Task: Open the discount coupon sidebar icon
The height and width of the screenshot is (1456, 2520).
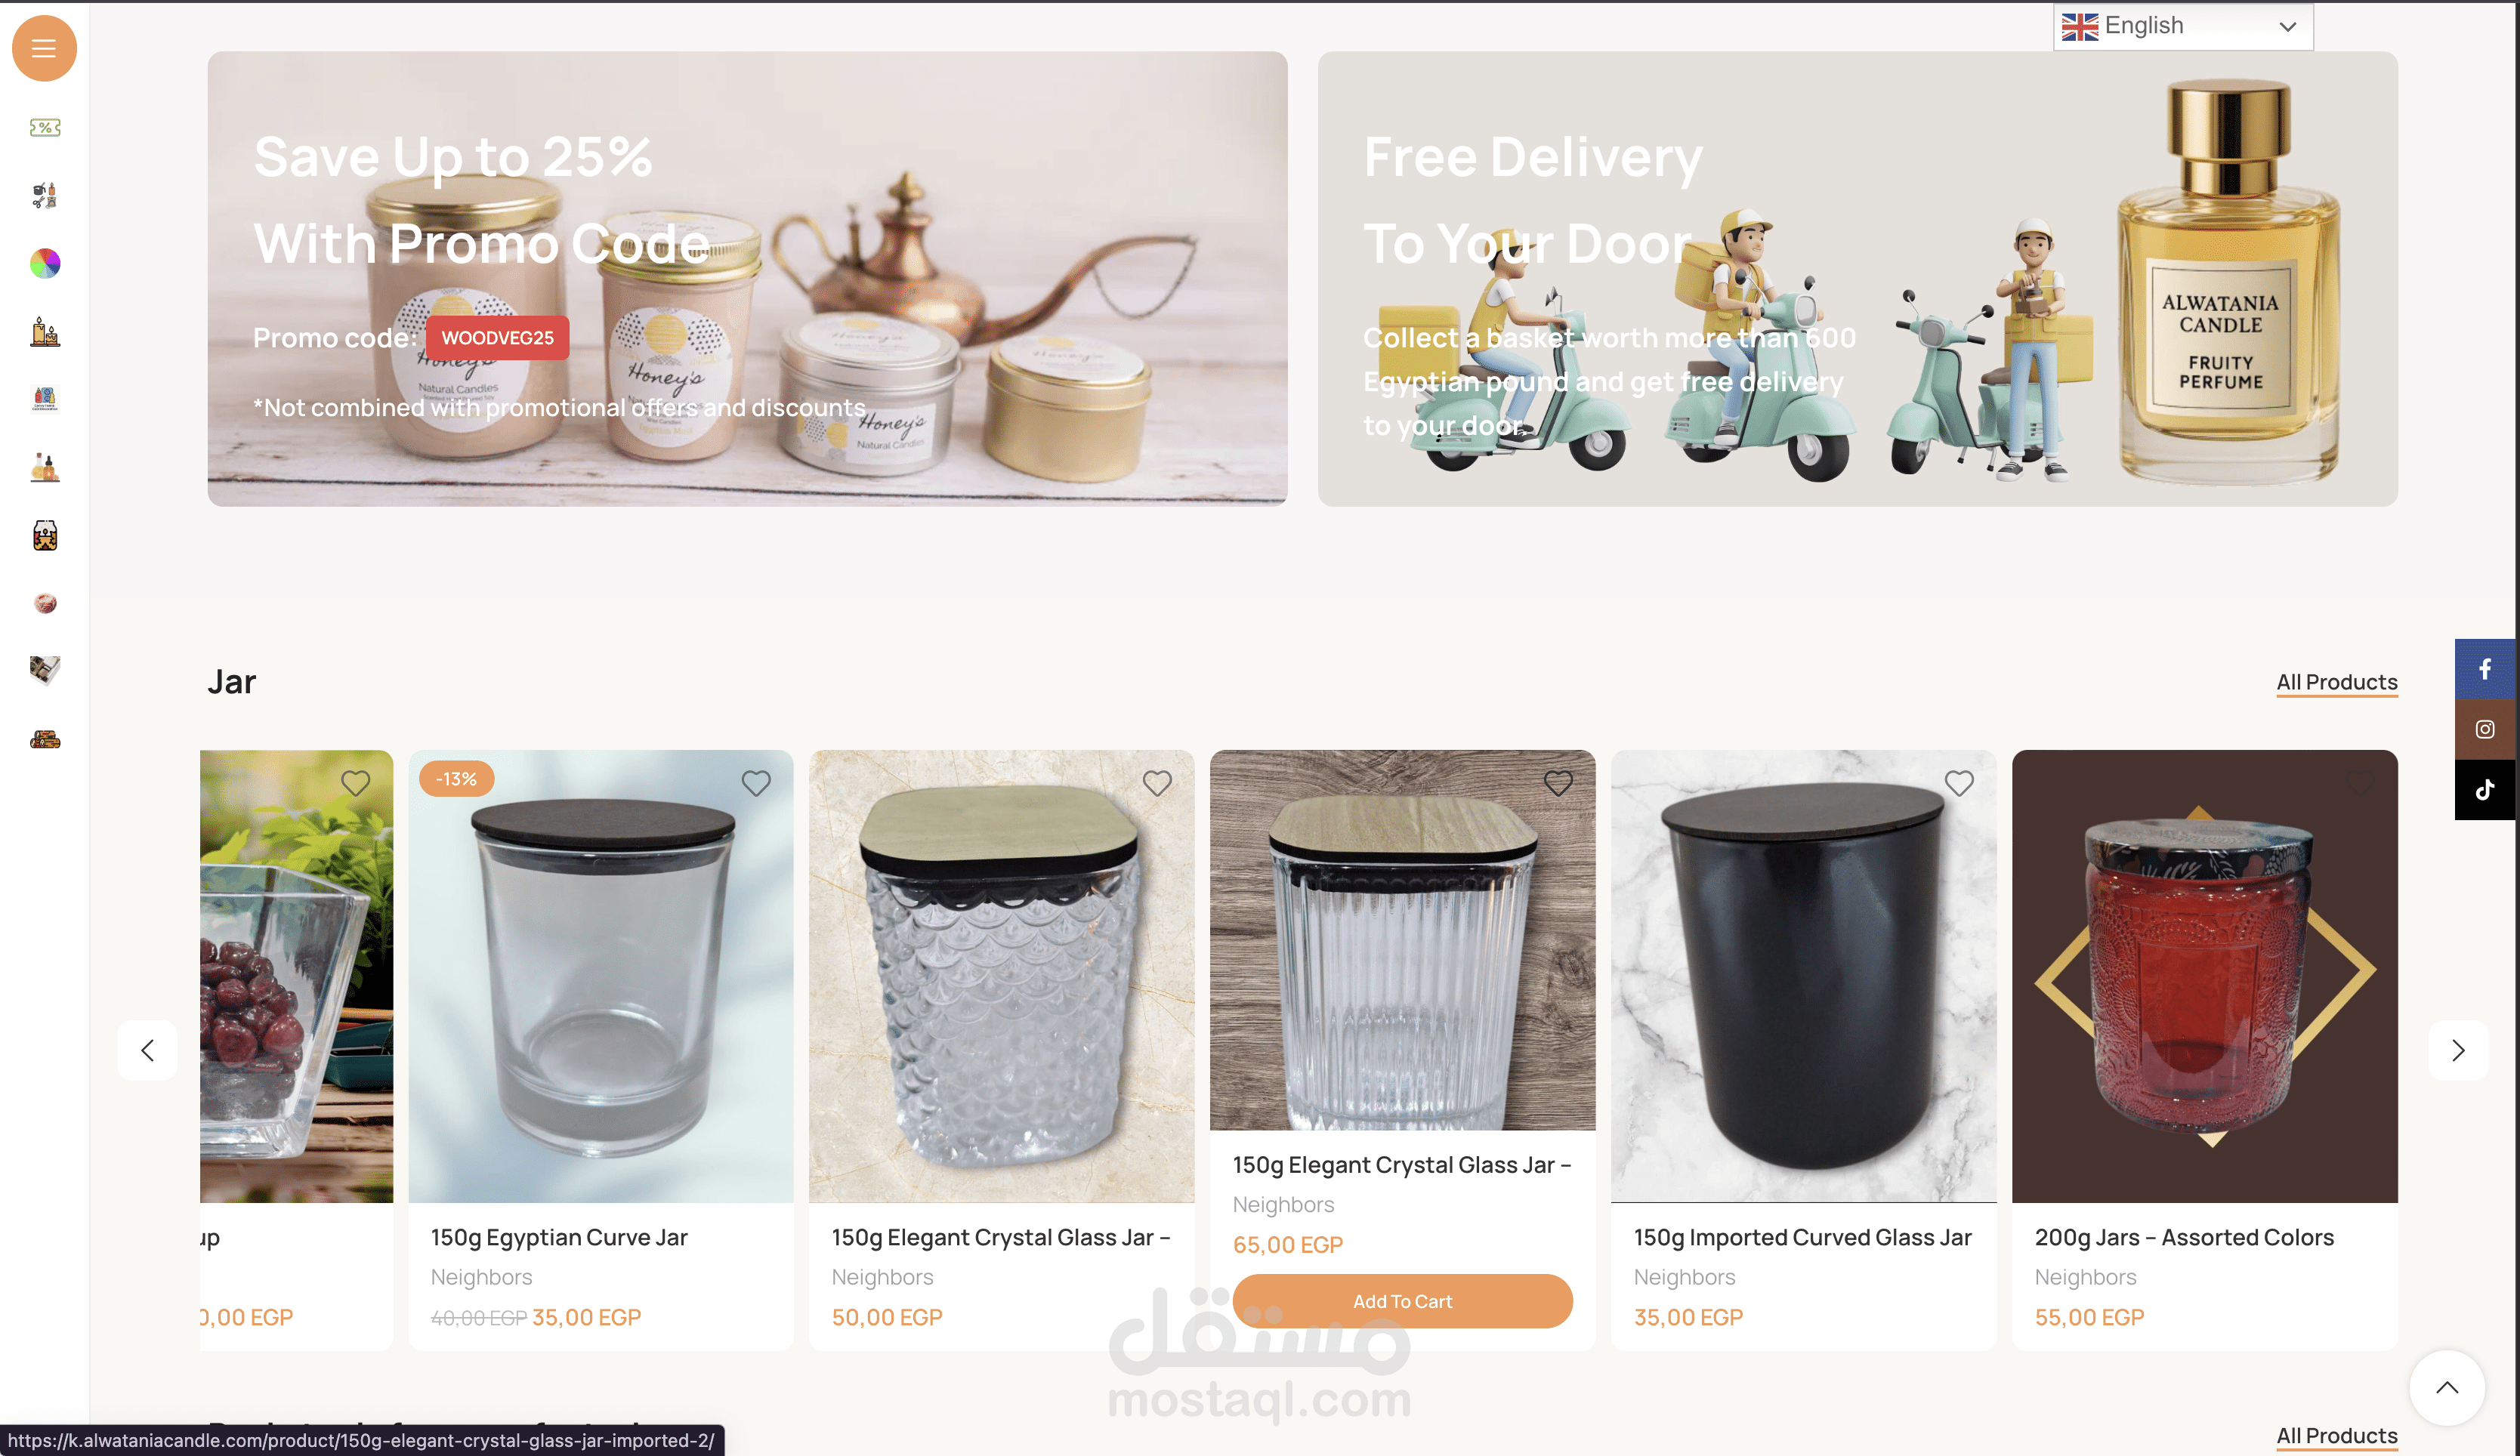Action: tap(45, 127)
